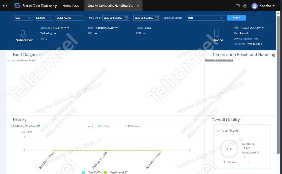Select the 15 Minutes radio button
282x174 pixels.
[125, 126]
